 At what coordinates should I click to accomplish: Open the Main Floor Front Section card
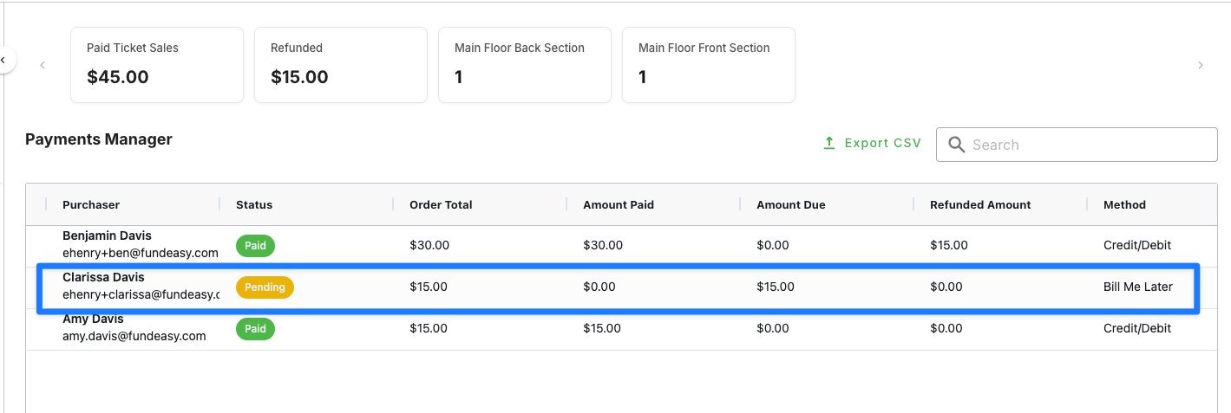[709, 65]
